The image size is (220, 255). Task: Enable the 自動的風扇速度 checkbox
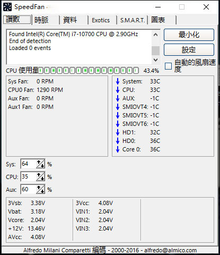pyautogui.click(x=168, y=66)
